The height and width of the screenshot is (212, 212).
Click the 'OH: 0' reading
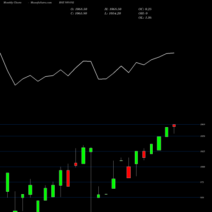click(143, 14)
